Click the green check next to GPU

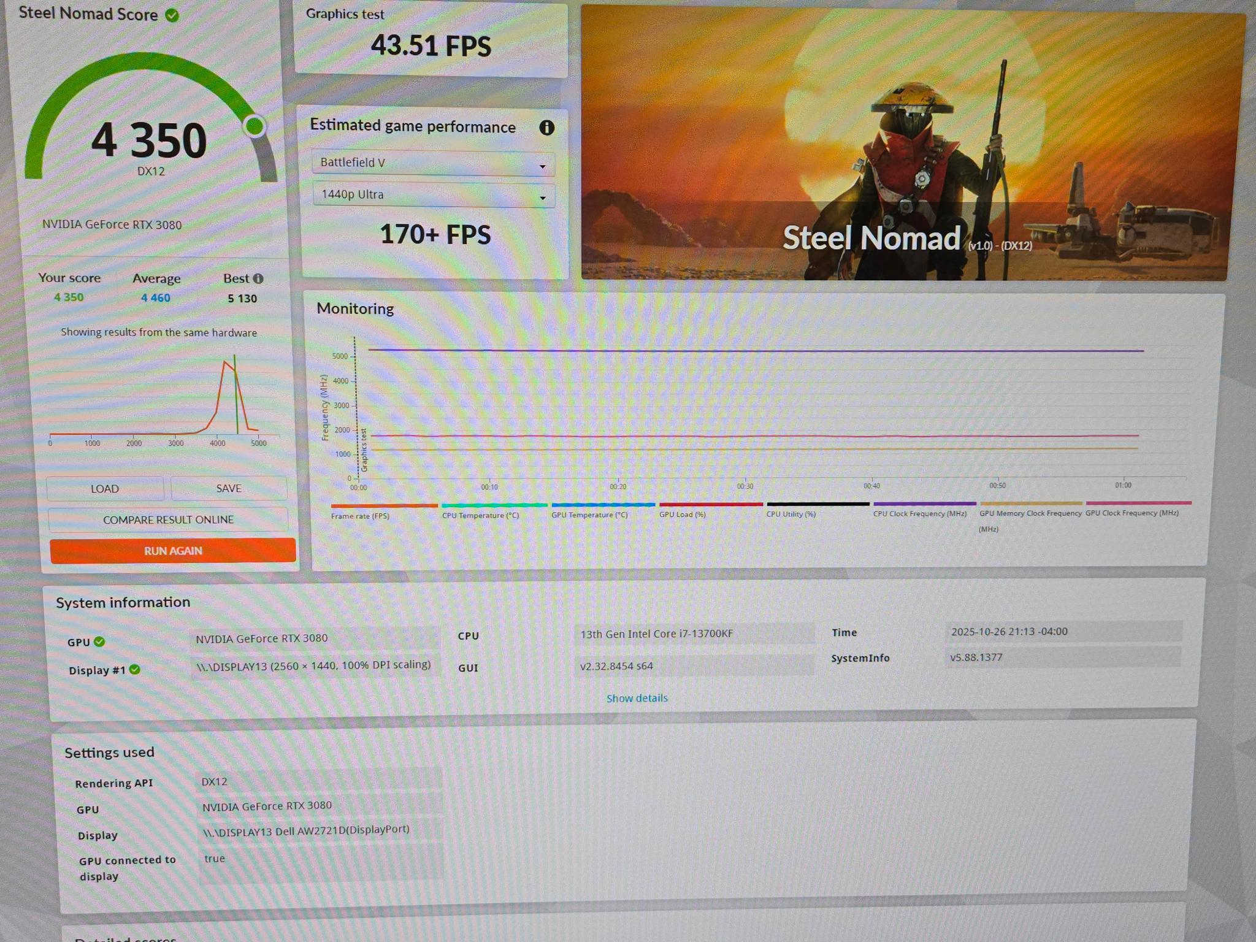pos(99,641)
